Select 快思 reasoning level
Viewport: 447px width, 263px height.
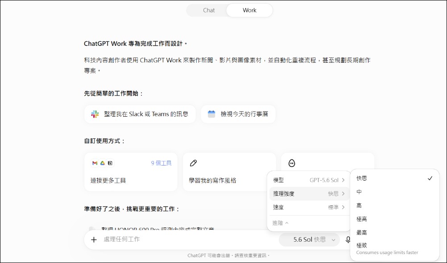click(394, 178)
